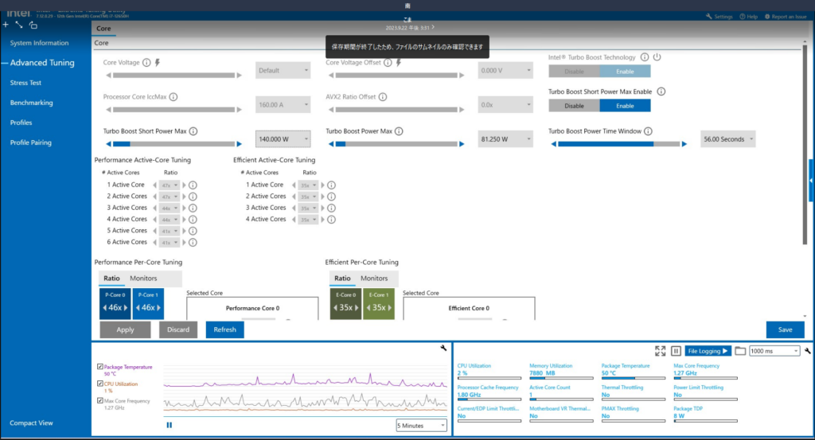The width and height of the screenshot is (815, 440).
Task: Increase P-Core 0 ratio with right arrow
Action: coord(125,308)
